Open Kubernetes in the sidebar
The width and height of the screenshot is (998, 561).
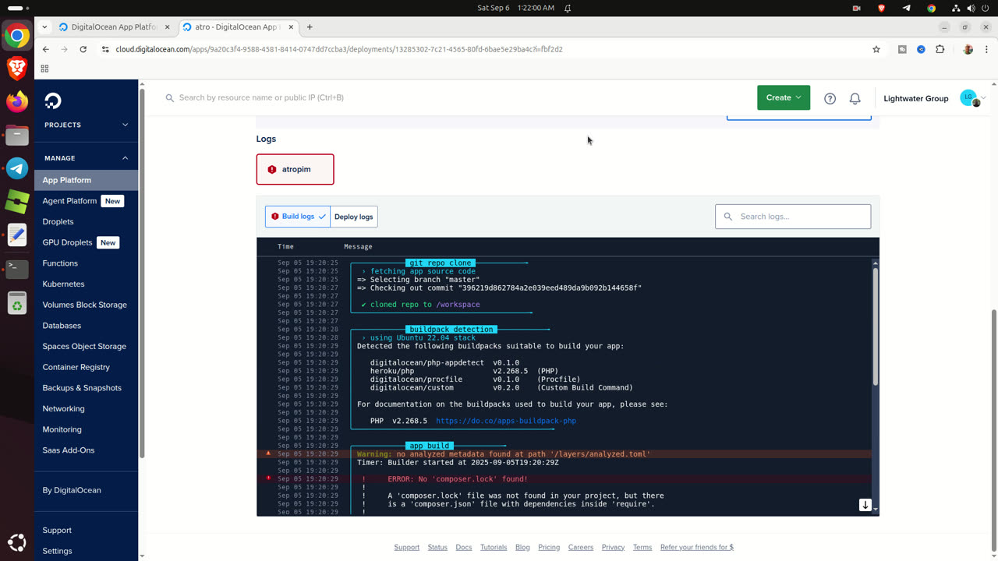(x=63, y=284)
